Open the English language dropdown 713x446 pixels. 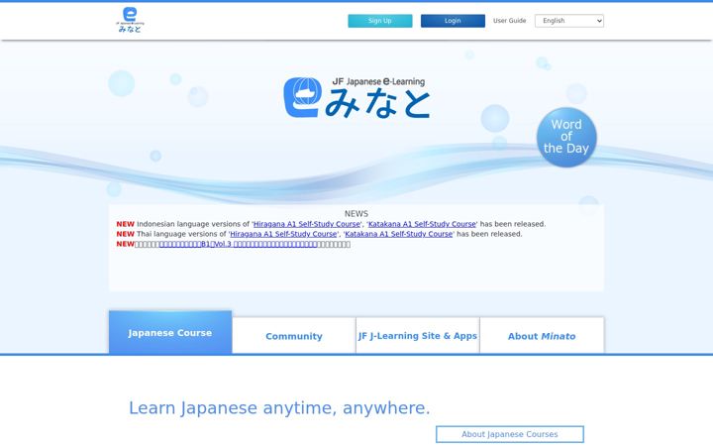[x=569, y=21]
